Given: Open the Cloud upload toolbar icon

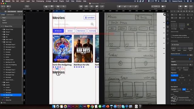Looking at the screenshot, I should [x=186, y=6].
